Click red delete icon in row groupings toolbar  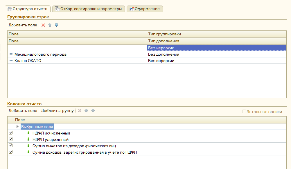pos(43,25)
